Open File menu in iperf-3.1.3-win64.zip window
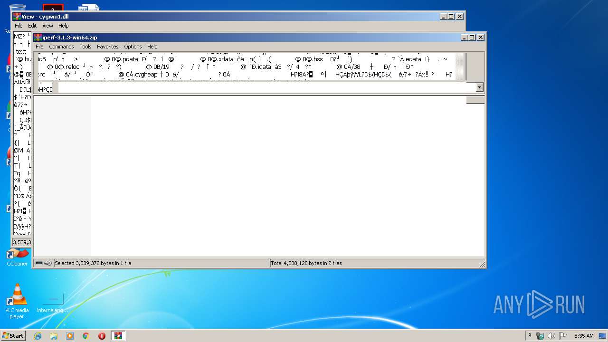Image resolution: width=608 pixels, height=342 pixels. point(39,47)
